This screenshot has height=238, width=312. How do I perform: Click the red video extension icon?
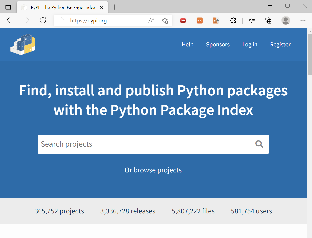pos(183,20)
